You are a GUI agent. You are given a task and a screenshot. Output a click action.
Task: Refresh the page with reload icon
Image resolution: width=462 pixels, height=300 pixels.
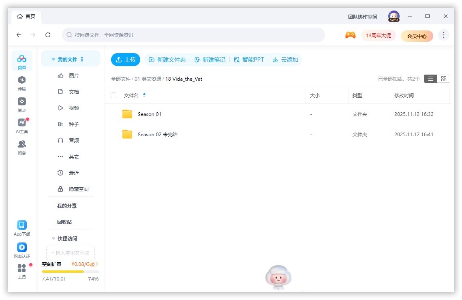47,35
